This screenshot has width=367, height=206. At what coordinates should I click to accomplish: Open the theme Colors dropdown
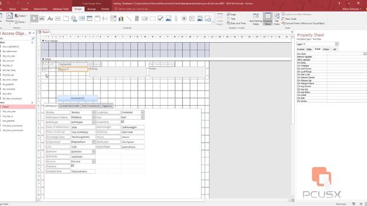21,16
